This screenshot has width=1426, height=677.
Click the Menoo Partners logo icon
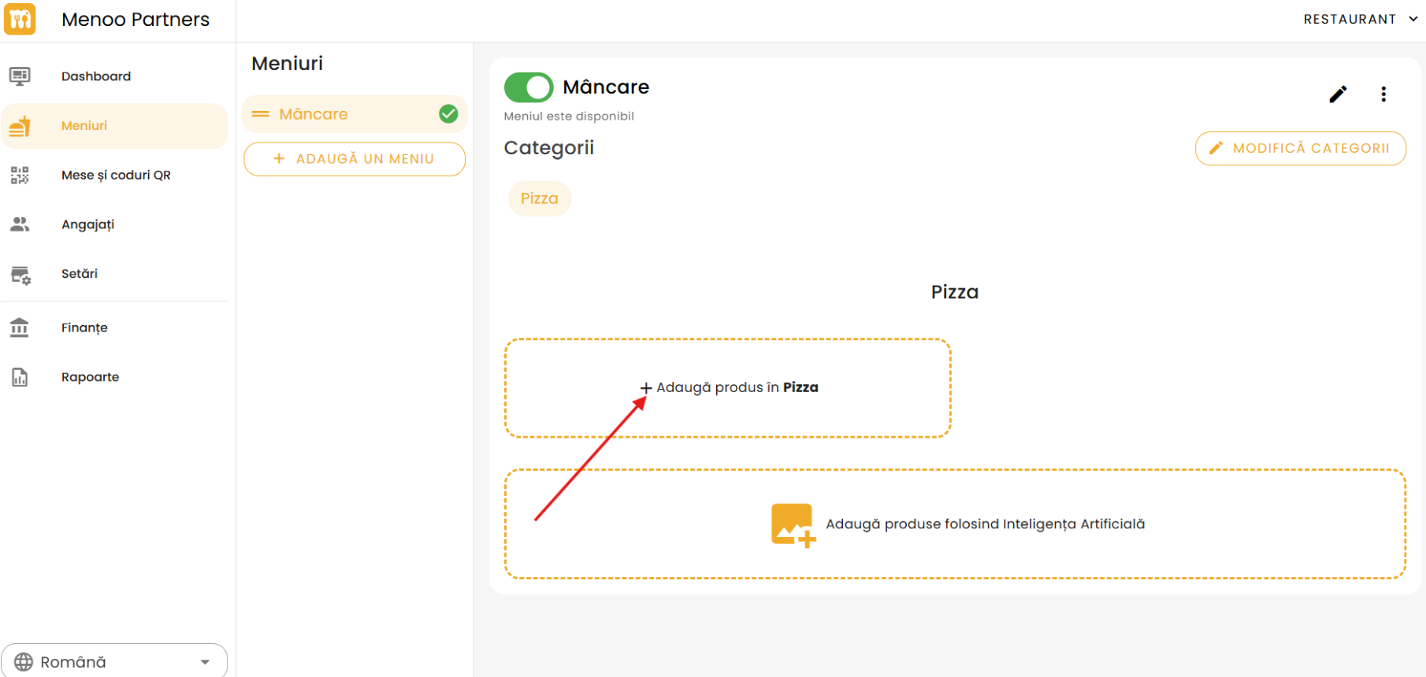tap(20, 19)
